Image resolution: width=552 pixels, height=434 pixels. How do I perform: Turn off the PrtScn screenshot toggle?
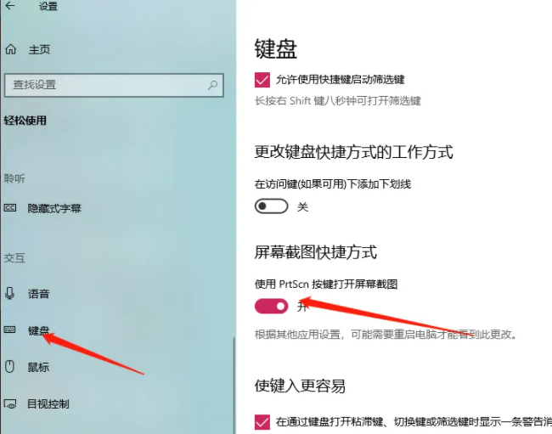click(271, 307)
